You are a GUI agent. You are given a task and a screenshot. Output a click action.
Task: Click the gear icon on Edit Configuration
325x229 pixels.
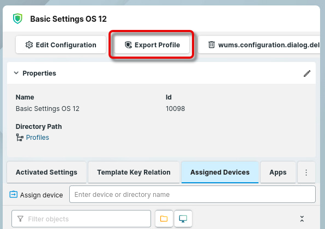tap(29, 45)
